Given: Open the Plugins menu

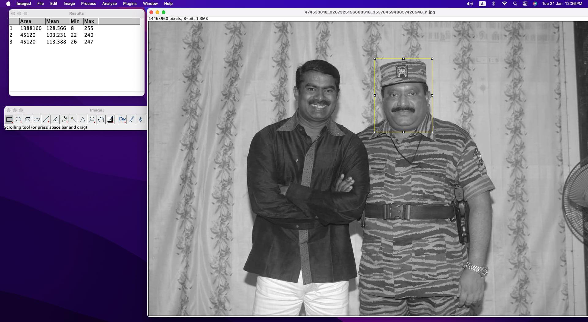Looking at the screenshot, I should click(130, 4).
